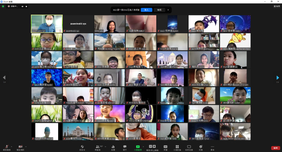The image size is (282, 152).
Task: Dismiss the waiting room notification
Action: tap(168, 10)
